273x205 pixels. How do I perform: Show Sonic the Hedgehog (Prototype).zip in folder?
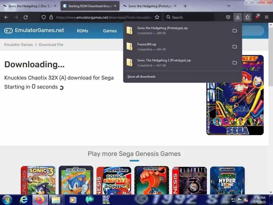[x=235, y=31]
